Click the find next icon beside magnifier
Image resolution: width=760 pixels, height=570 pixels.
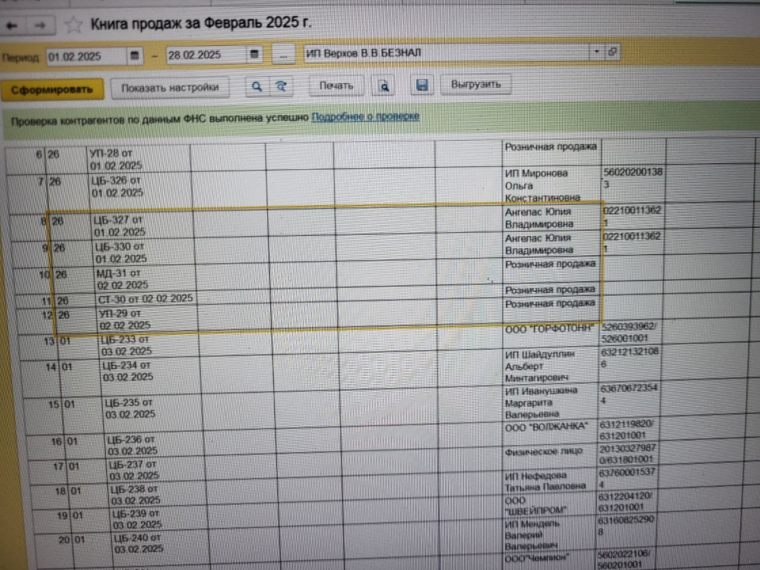(281, 87)
